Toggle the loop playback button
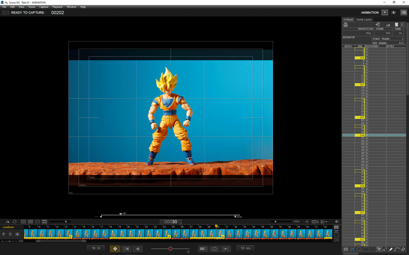409x255 pixels. pos(214,249)
